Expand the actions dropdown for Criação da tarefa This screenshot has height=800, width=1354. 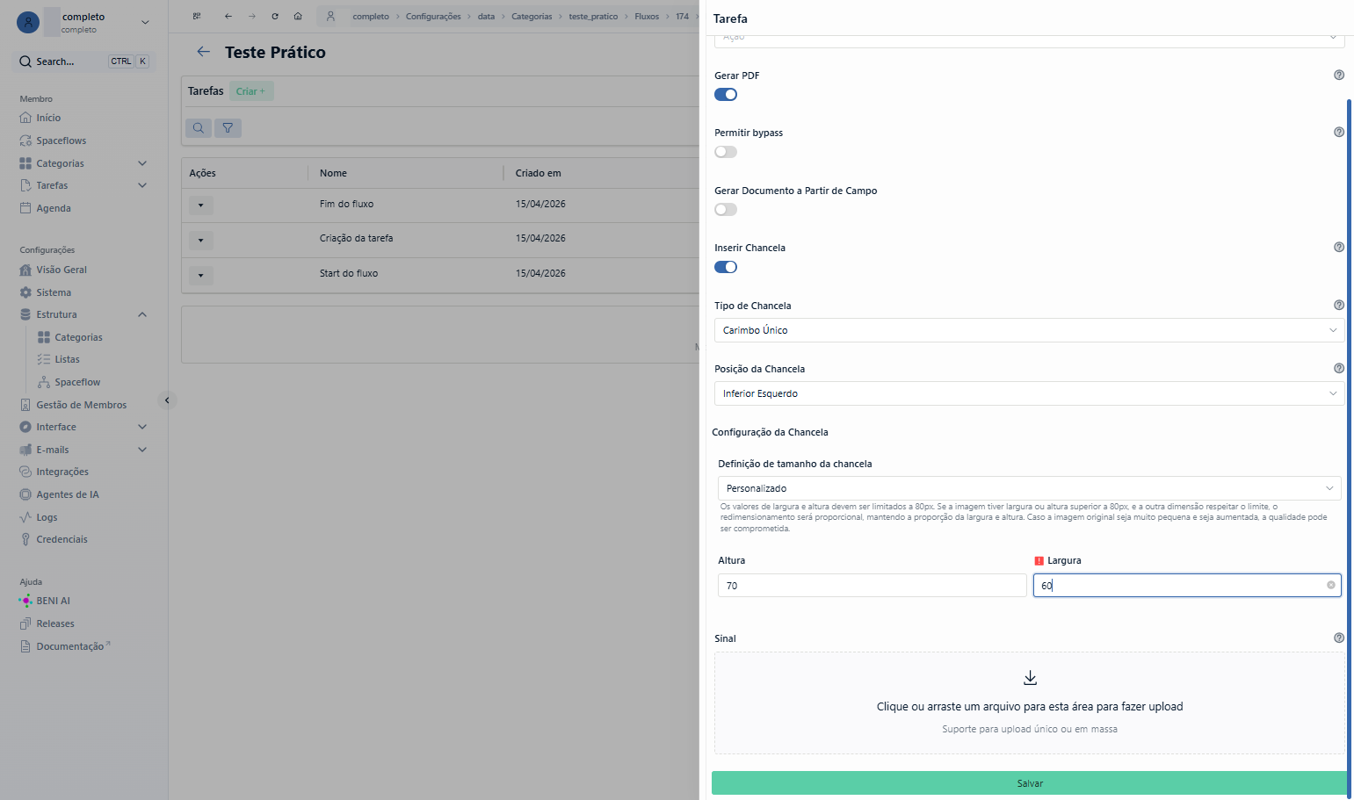point(200,240)
